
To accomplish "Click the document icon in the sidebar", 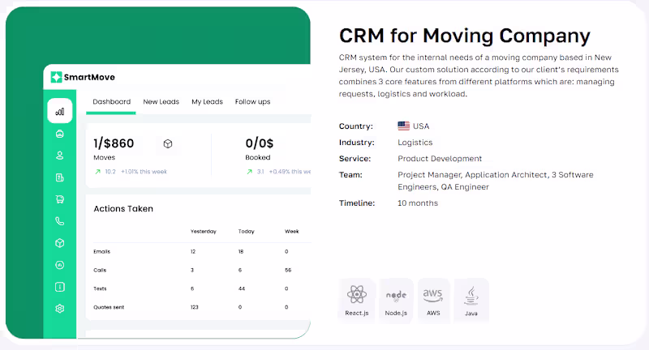I will coord(59,177).
